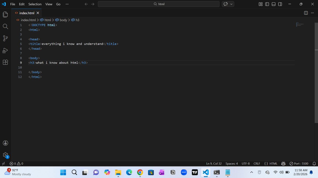318x178 pixels.
Task: Select the index.html editor tab
Action: [27, 13]
